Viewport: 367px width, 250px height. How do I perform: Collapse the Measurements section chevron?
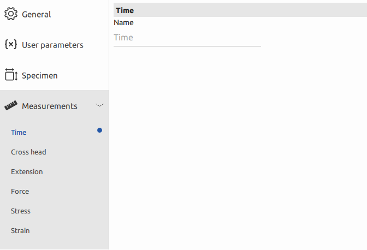(x=99, y=105)
